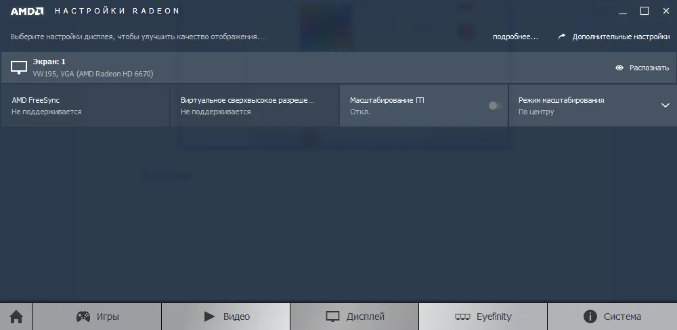The height and width of the screenshot is (330, 677).
Task: Click the Откл. status text
Action: [x=360, y=112]
